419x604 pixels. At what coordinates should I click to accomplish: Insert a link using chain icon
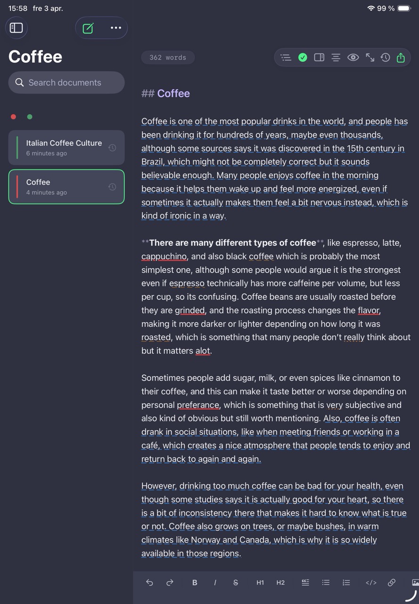point(392,583)
